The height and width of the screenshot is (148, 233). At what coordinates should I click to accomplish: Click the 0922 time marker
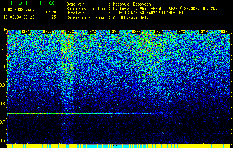[47, 32]
